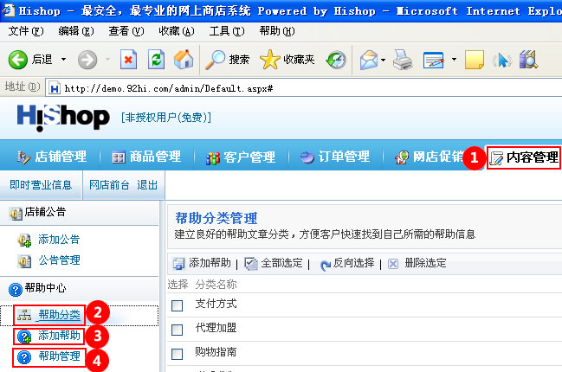
Task: Click the address bar page favicon
Action: tap(55, 88)
